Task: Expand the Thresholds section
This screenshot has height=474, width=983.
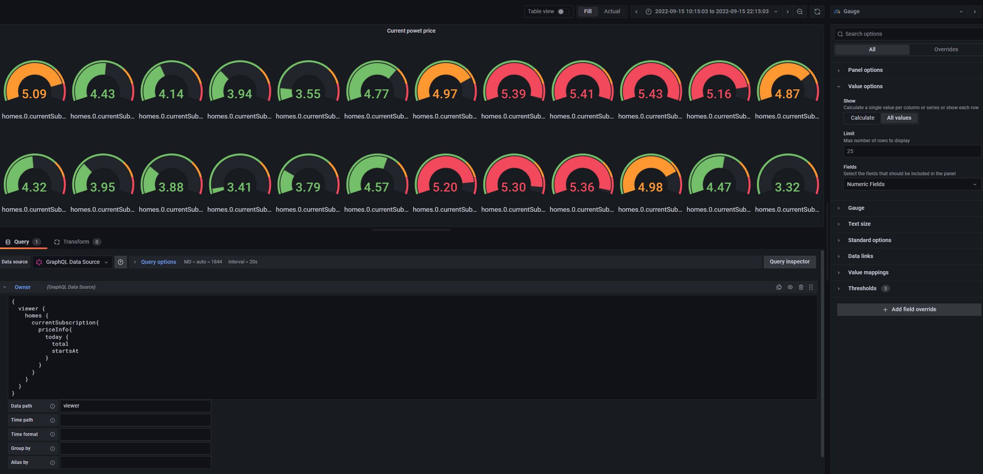Action: point(862,288)
